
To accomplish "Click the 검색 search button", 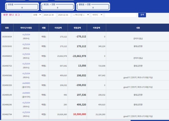I will [142, 15].
